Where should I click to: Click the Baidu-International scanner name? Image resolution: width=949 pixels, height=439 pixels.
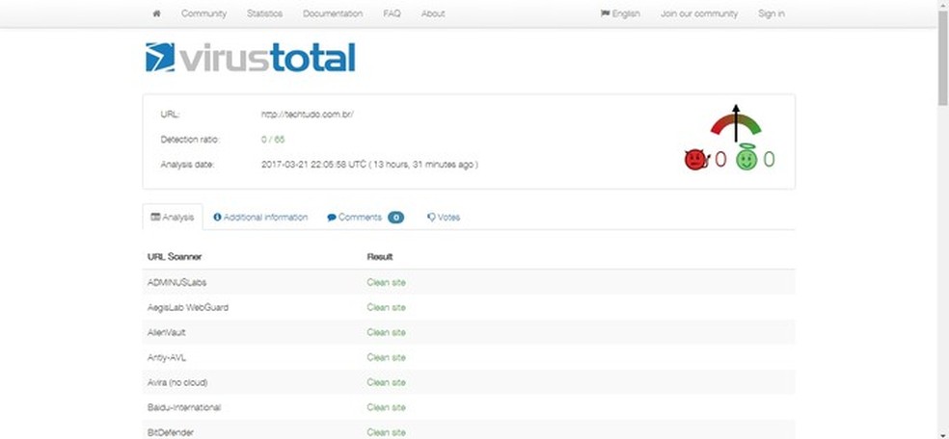[x=184, y=407]
